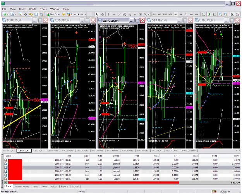The height and width of the screenshot is (194, 242).
Task: Switch to the USDCAD,H1 chart tab
Action: click(82, 151)
